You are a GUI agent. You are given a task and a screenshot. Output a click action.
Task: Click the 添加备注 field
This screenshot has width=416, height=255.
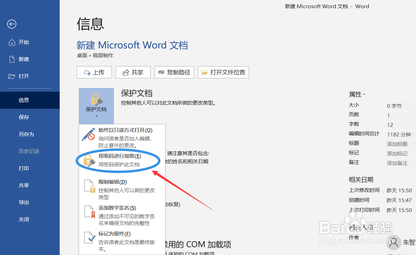[x=397, y=163]
